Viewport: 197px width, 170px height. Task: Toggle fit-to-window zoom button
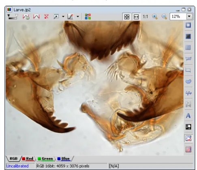[127, 17]
